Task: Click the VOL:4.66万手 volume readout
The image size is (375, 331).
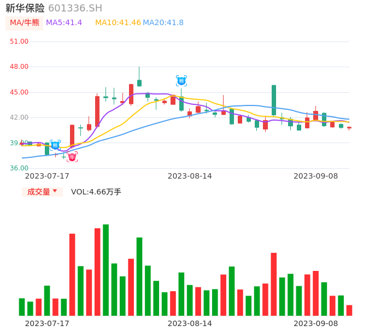Action: 96,192
